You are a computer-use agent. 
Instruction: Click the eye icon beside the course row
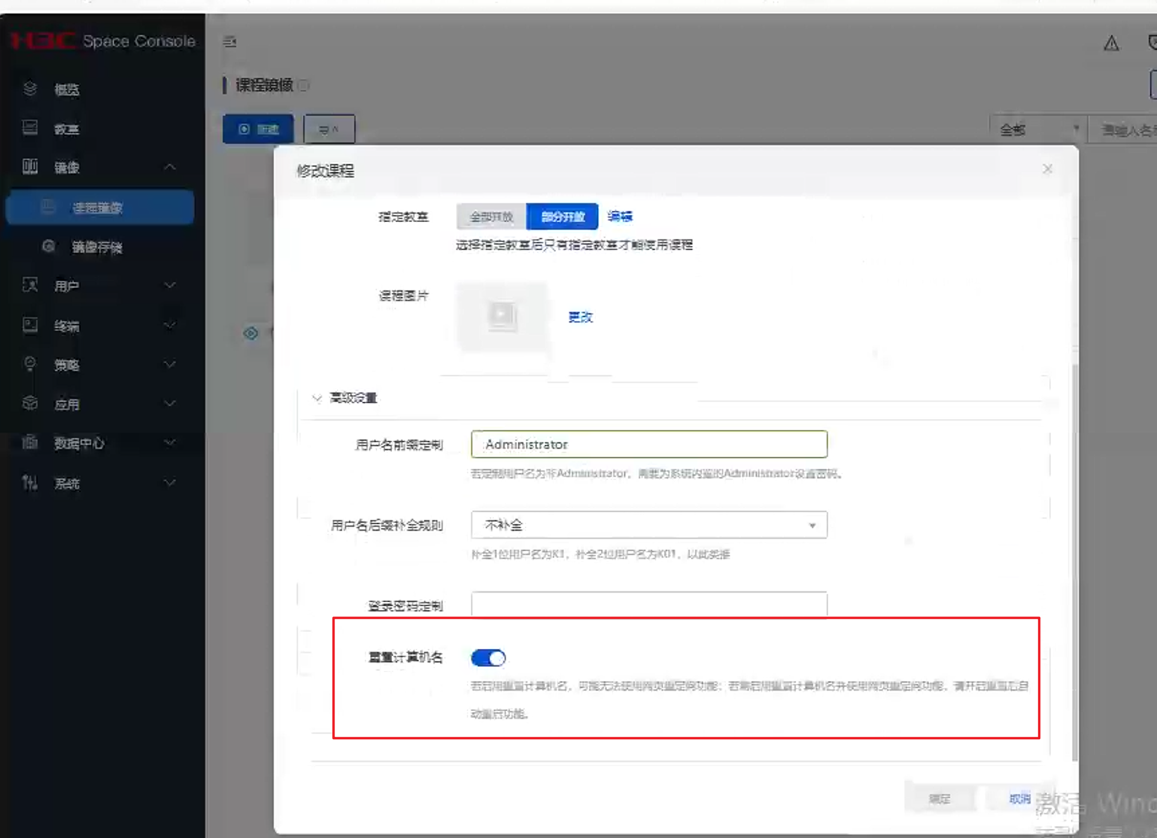(251, 333)
